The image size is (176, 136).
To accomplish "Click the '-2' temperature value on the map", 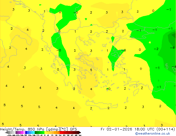I will pos(156,49).
